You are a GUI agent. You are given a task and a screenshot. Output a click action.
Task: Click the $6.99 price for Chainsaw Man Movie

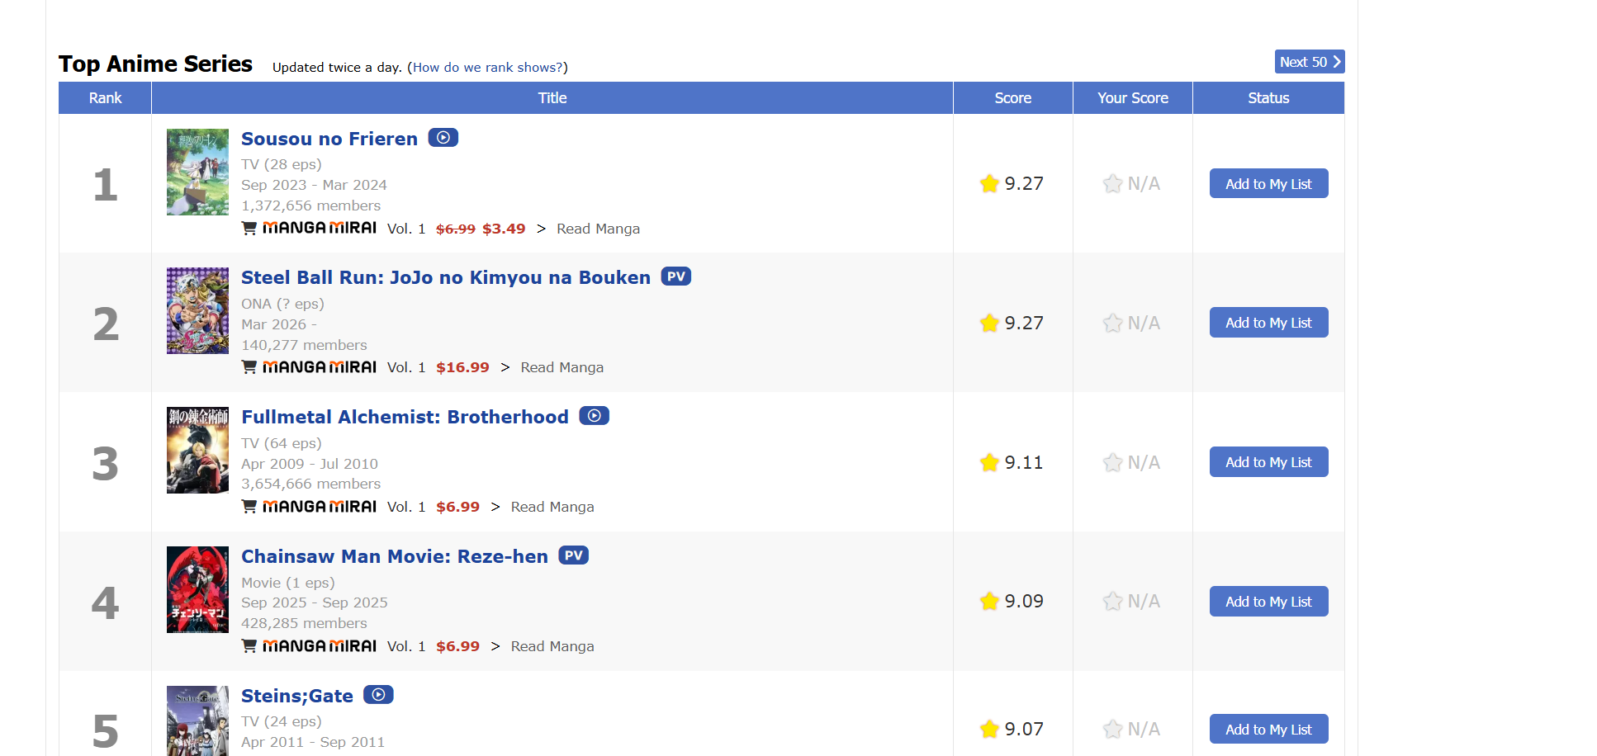pyautogui.click(x=457, y=646)
